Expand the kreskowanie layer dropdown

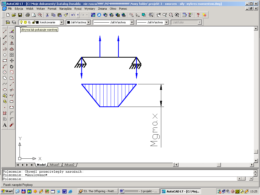click(x=61, y=22)
